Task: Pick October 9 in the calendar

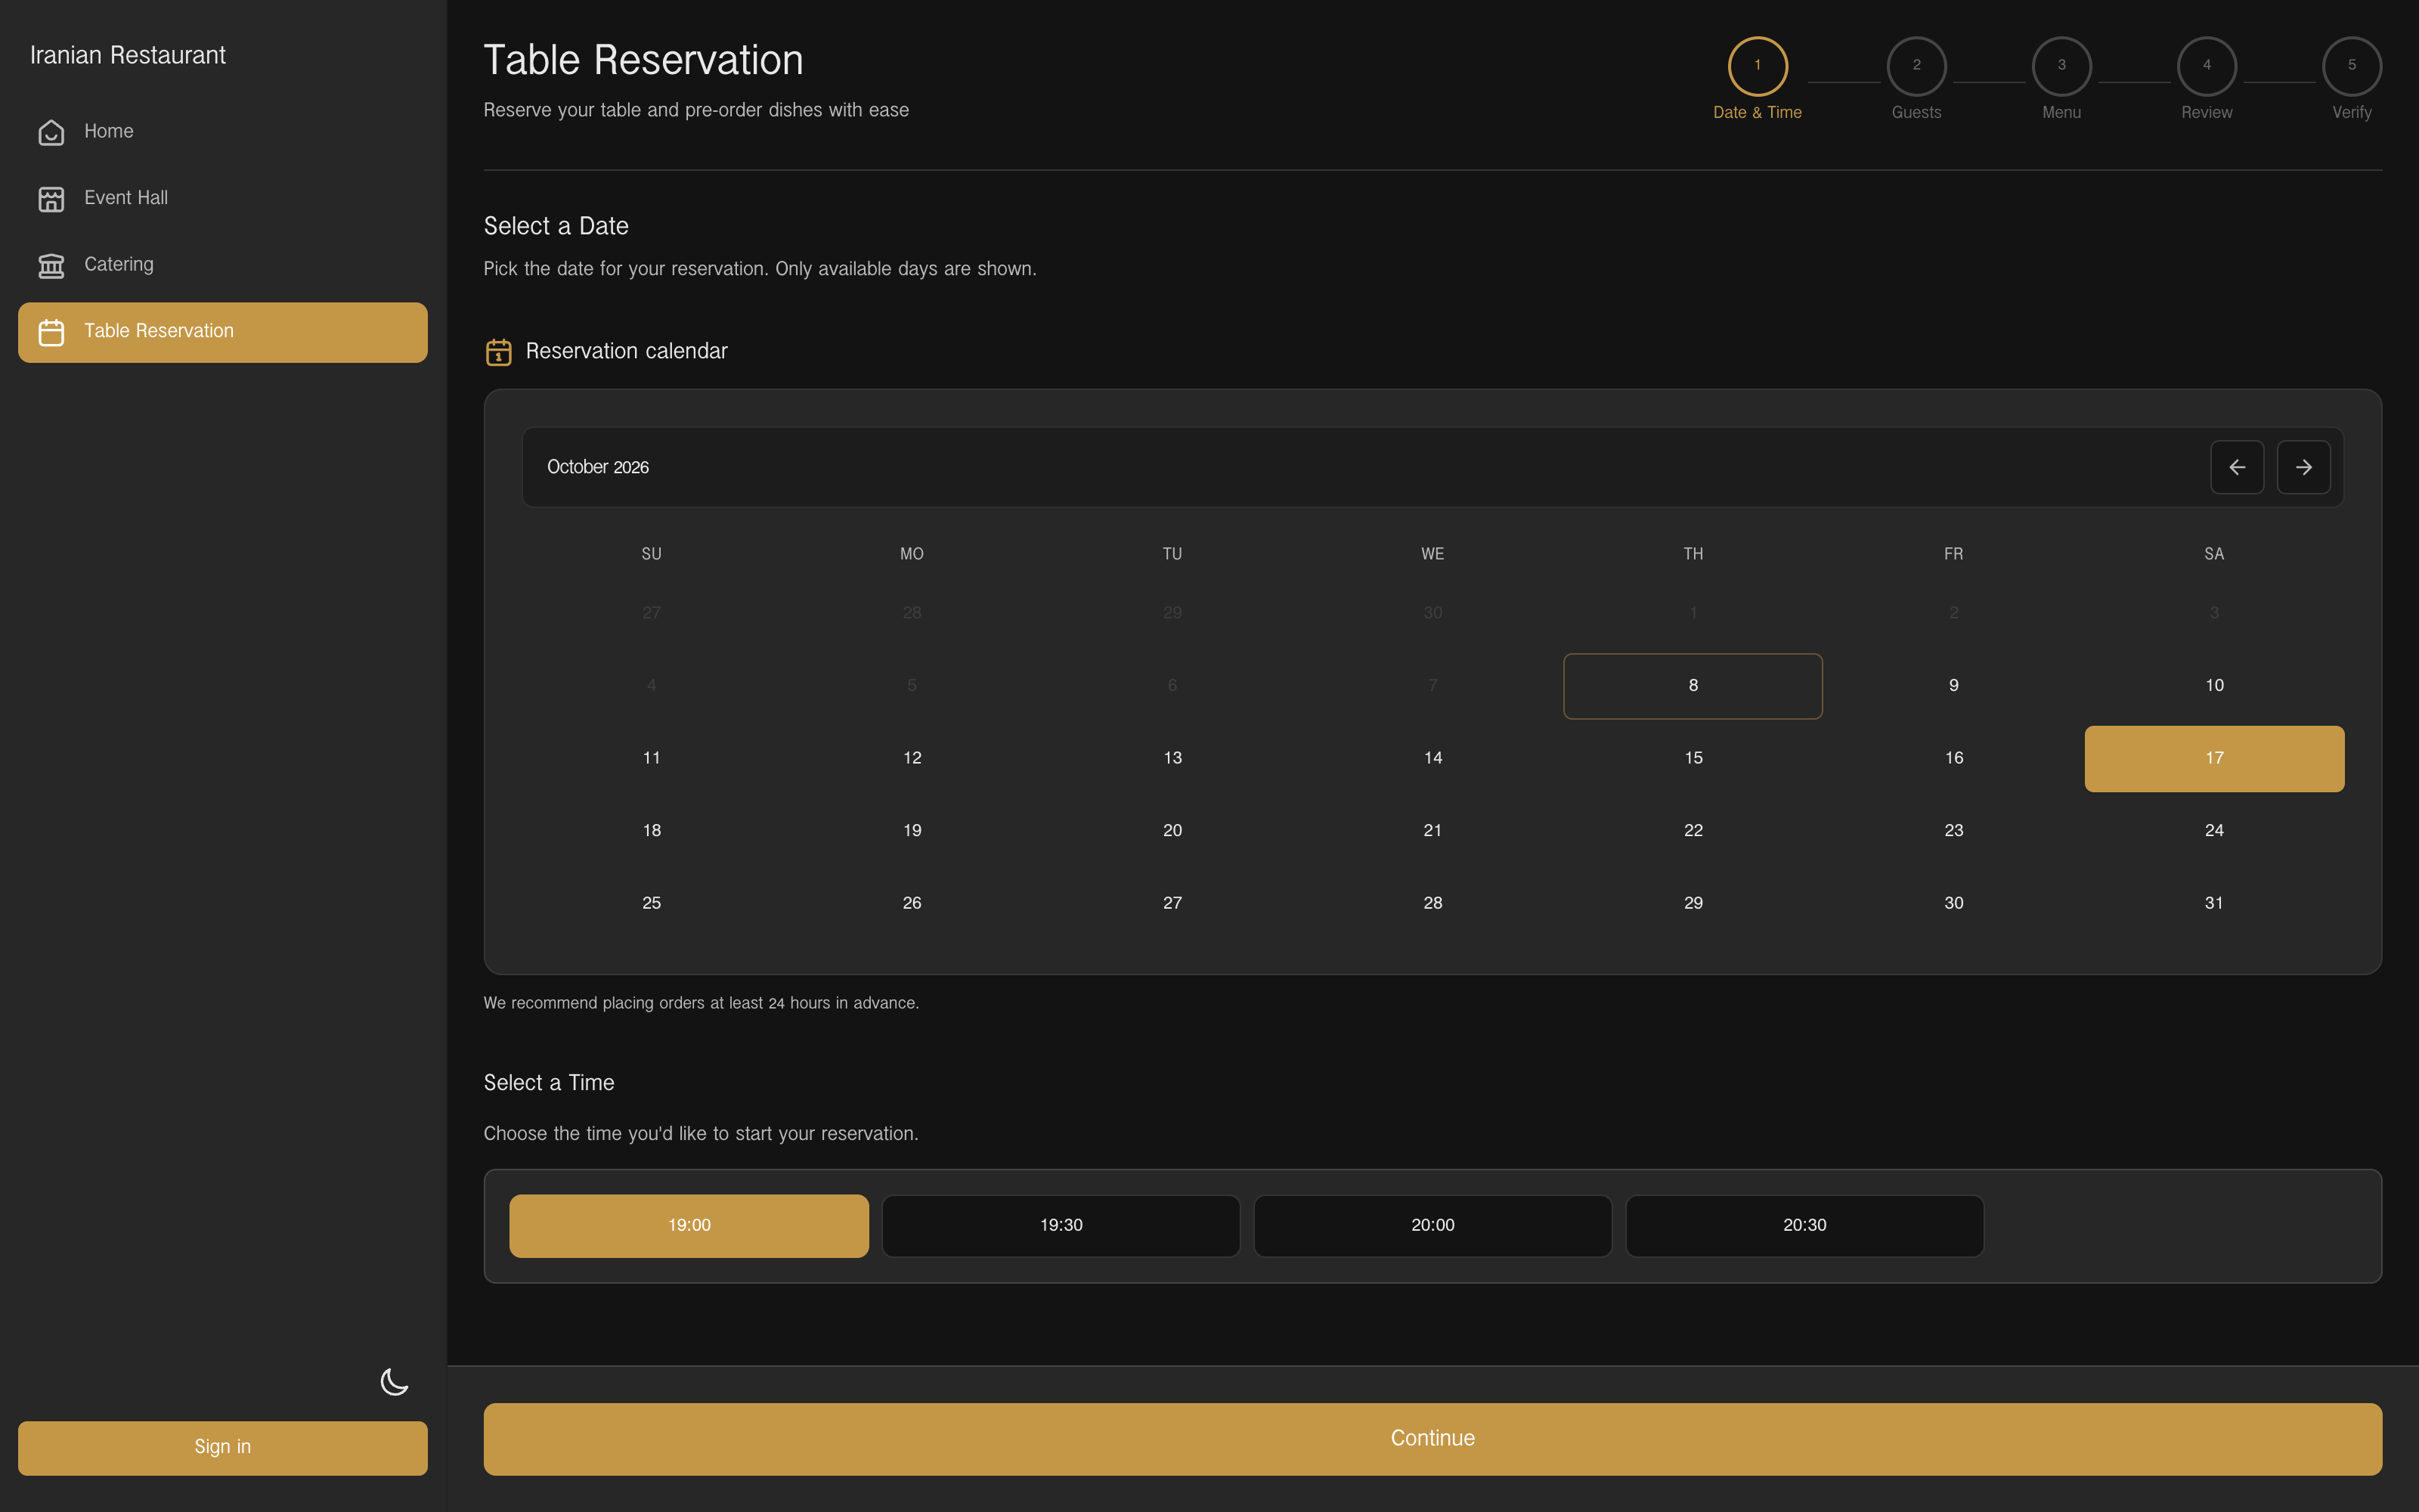Action: (1953, 686)
